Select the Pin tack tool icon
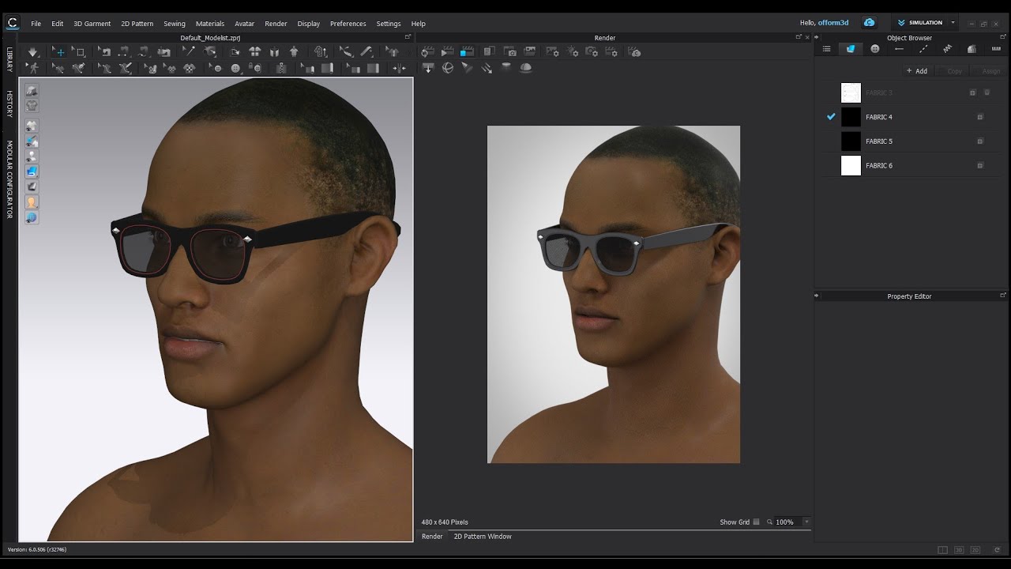The height and width of the screenshot is (569, 1011). (190, 52)
